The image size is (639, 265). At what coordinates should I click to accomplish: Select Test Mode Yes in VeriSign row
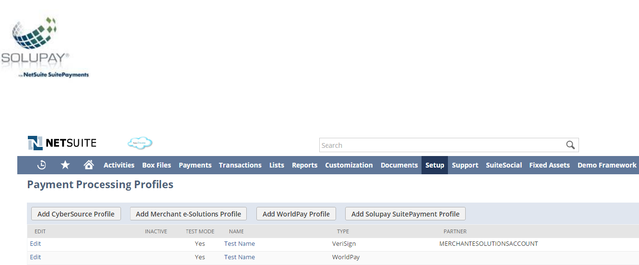point(200,244)
